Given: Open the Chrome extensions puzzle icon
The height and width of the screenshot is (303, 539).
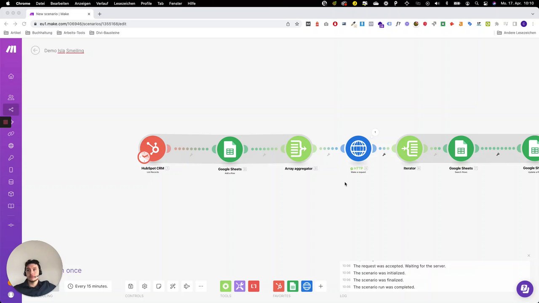Looking at the screenshot, I should click(x=497, y=24).
